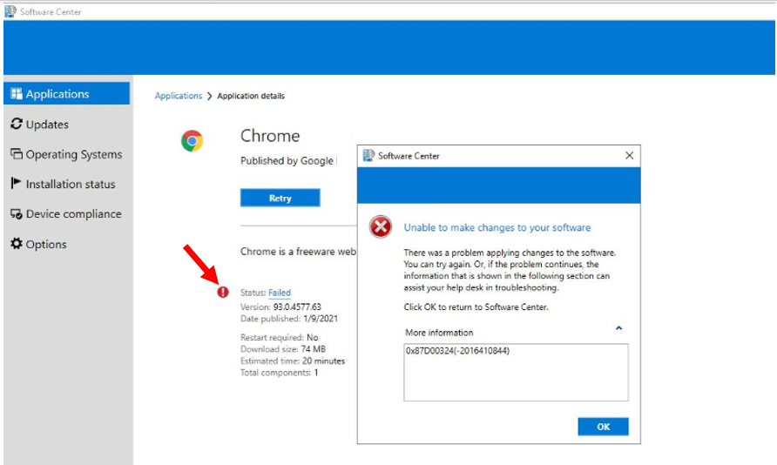
Task: Click the Chrome application logo
Action: click(193, 141)
